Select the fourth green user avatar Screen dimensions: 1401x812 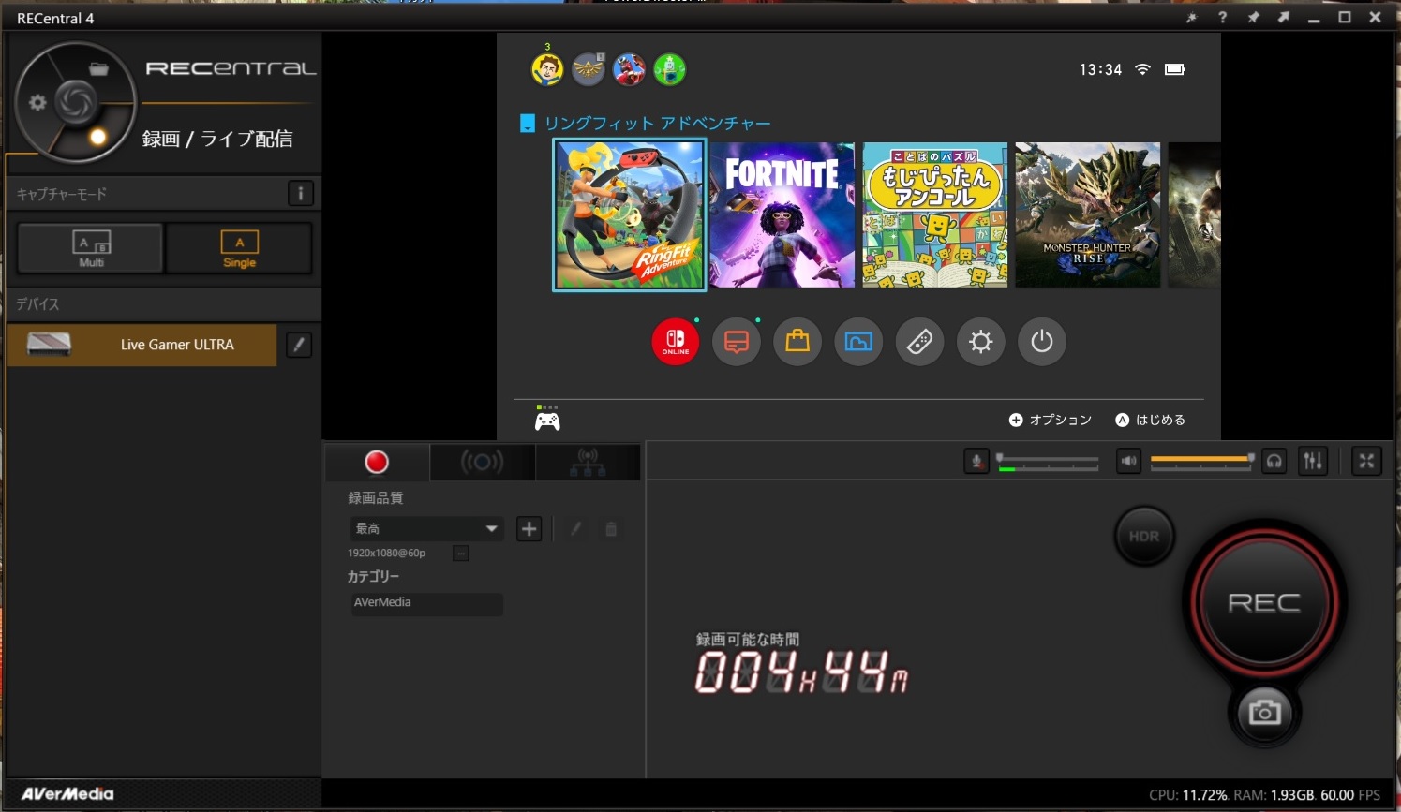click(669, 69)
